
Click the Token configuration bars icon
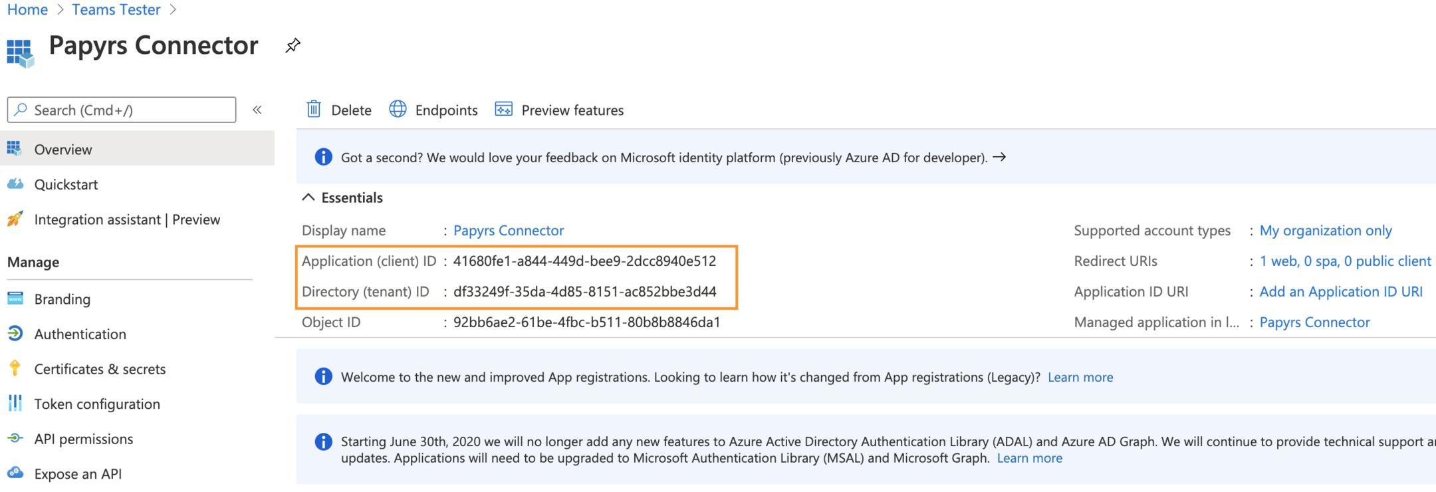[15, 403]
